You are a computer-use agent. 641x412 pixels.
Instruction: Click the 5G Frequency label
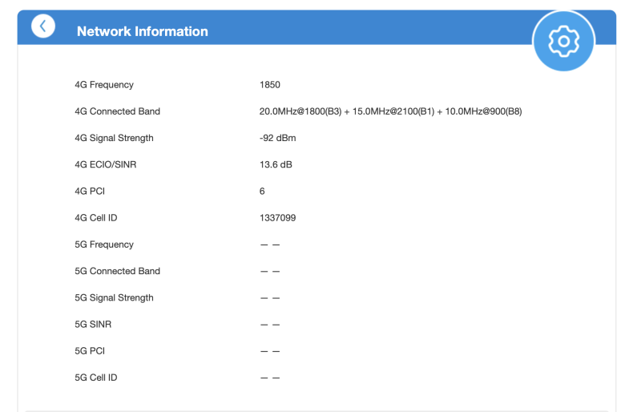(104, 244)
